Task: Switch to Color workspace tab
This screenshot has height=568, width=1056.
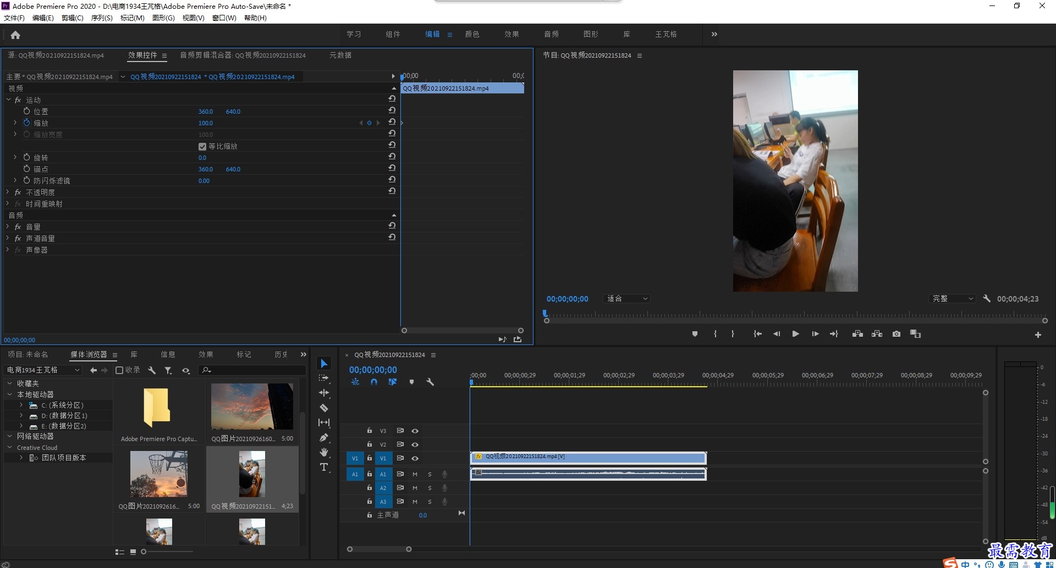Action: coord(472,34)
